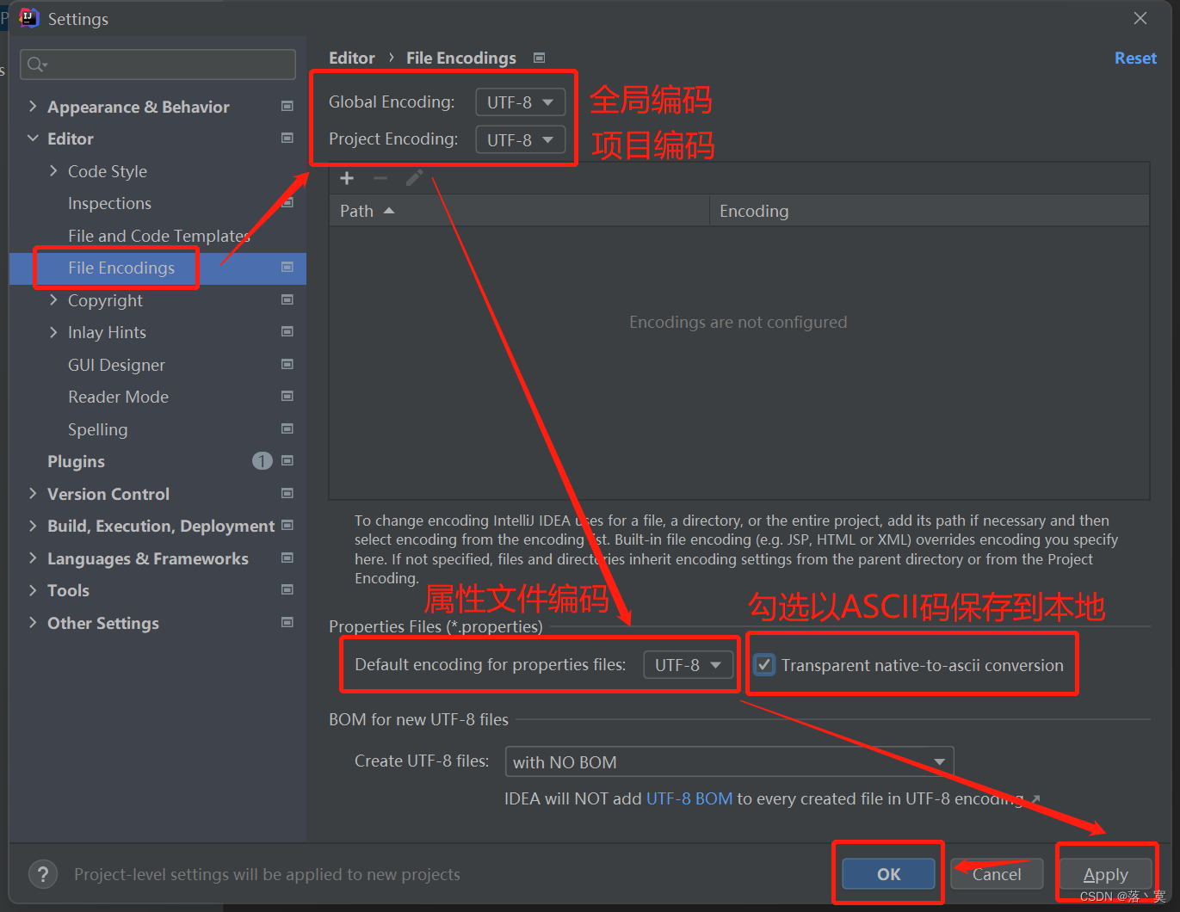1180x912 pixels.
Task: Click project-level icon on Inlay Hints row
Action: coord(287,332)
